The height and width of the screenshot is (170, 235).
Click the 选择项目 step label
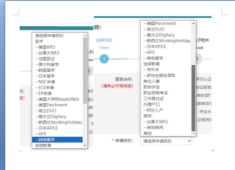104,40
